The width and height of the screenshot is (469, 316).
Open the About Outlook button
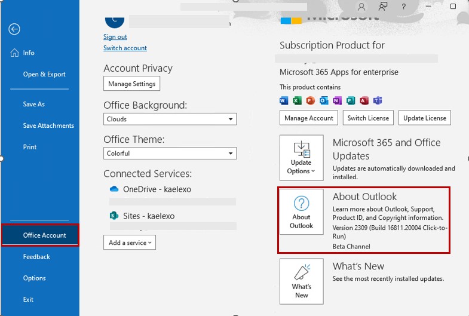[302, 211]
